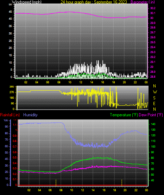Click 80 on the green temperature axis
164x195 pixels.
point(152,158)
